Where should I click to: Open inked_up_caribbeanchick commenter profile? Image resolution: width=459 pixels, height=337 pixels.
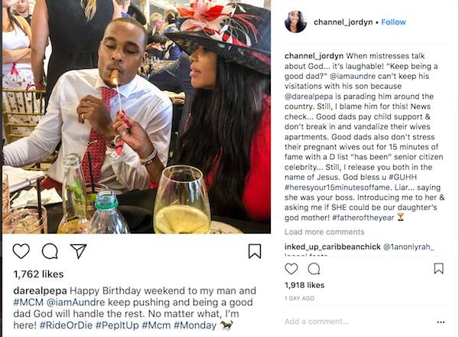333,247
